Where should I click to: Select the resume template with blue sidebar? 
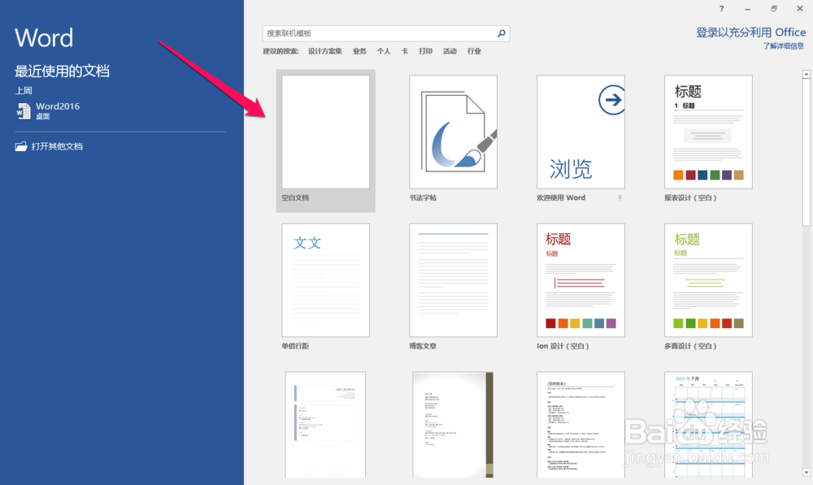(x=326, y=424)
